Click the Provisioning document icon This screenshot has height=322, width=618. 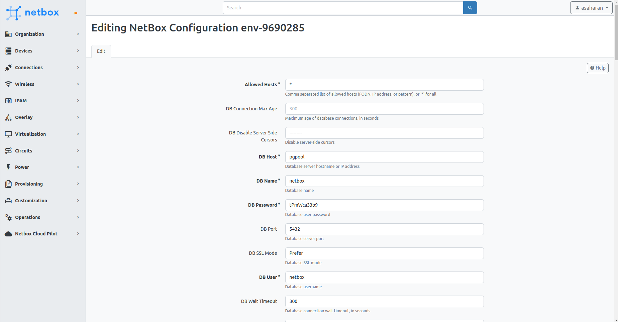click(x=8, y=184)
